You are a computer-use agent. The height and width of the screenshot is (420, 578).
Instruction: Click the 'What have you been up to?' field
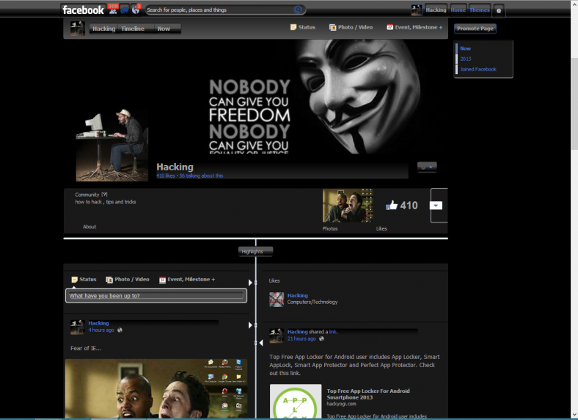pyautogui.click(x=156, y=296)
